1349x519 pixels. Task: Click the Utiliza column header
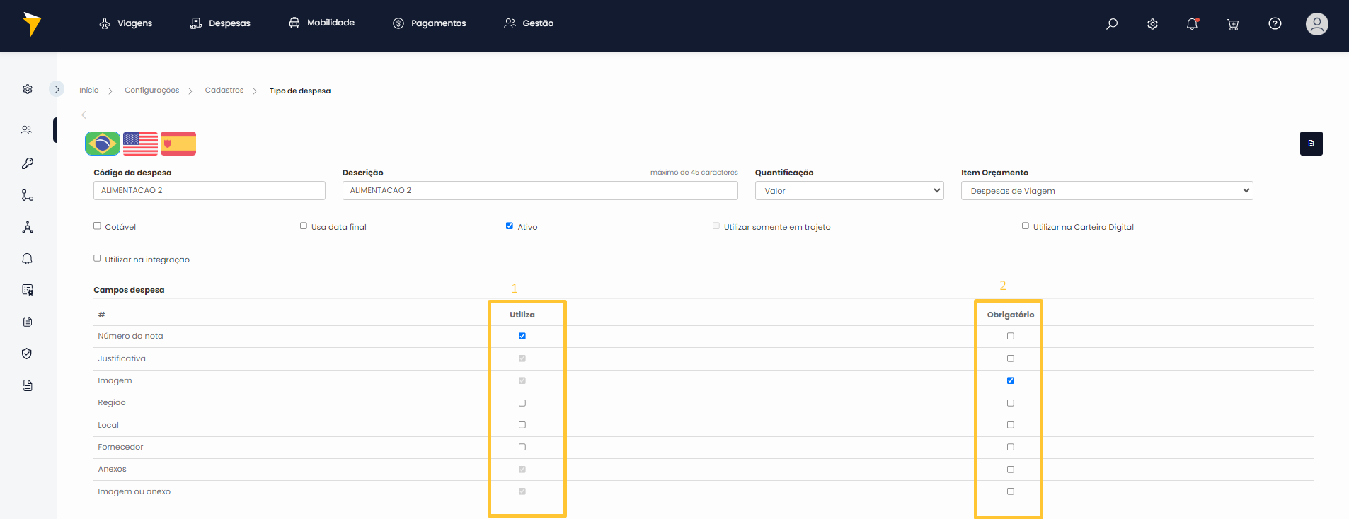[522, 315]
